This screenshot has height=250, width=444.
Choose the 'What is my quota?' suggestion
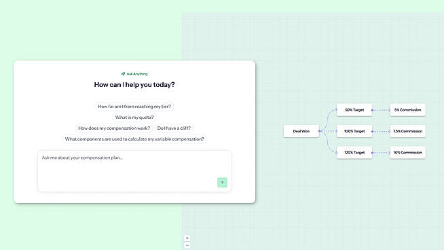134,118
